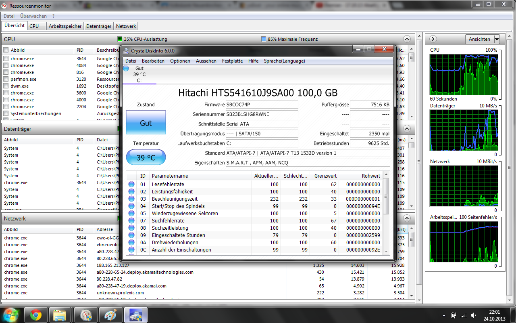Check chrome.exe with PID 4000
This screenshot has width=516, height=323.
[6, 100]
